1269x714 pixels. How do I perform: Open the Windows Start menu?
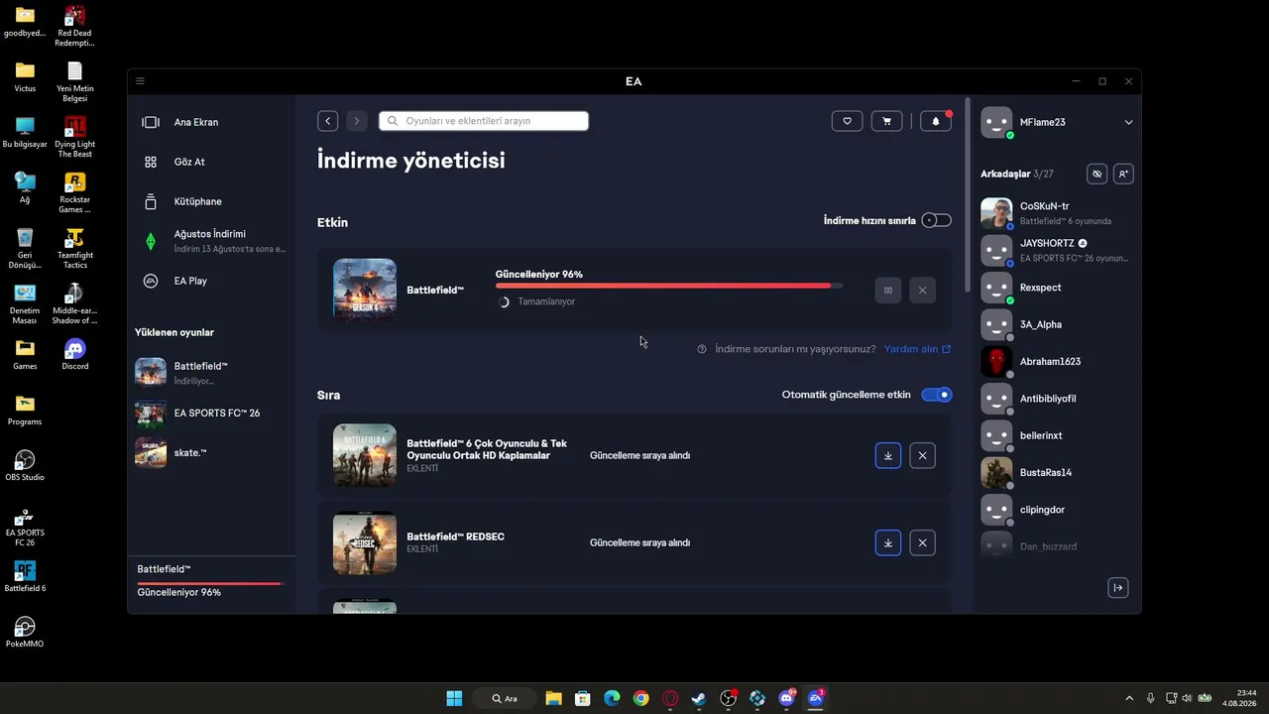click(454, 698)
